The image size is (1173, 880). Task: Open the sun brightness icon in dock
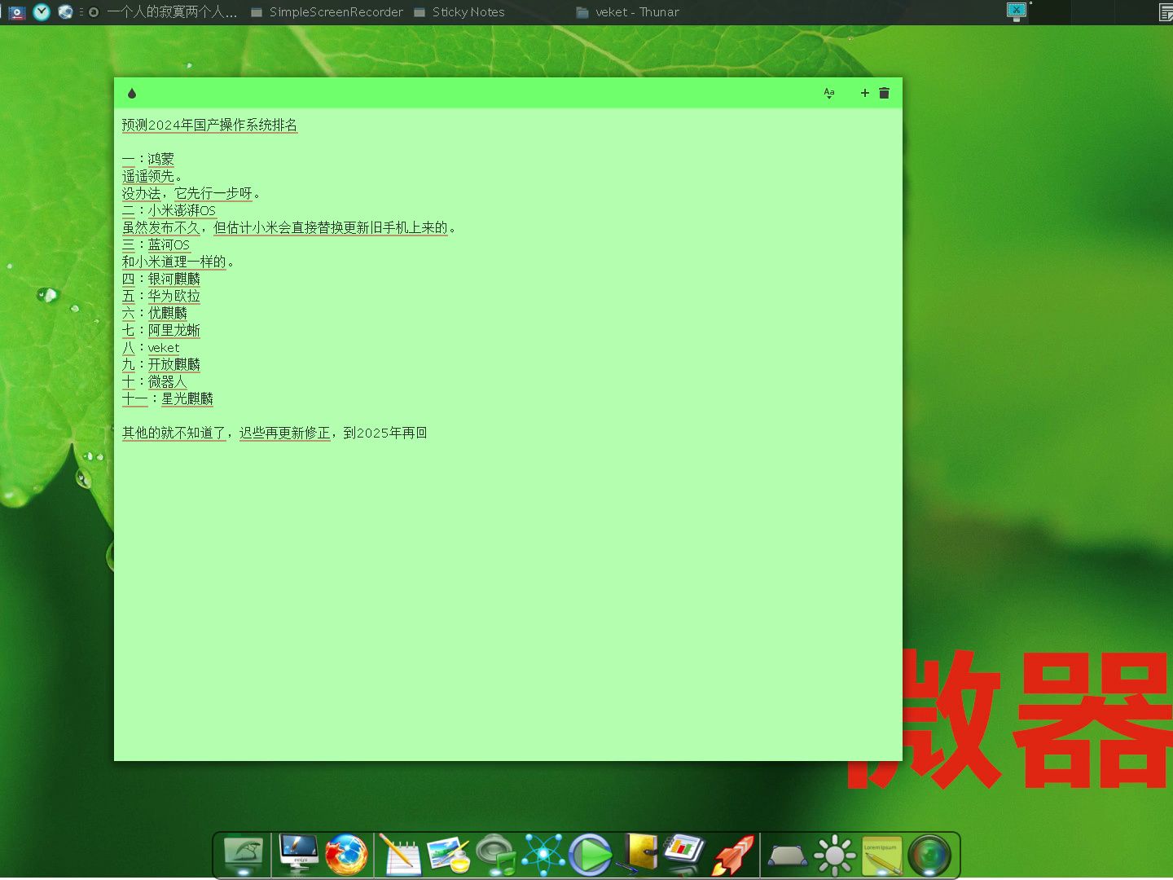pos(835,856)
